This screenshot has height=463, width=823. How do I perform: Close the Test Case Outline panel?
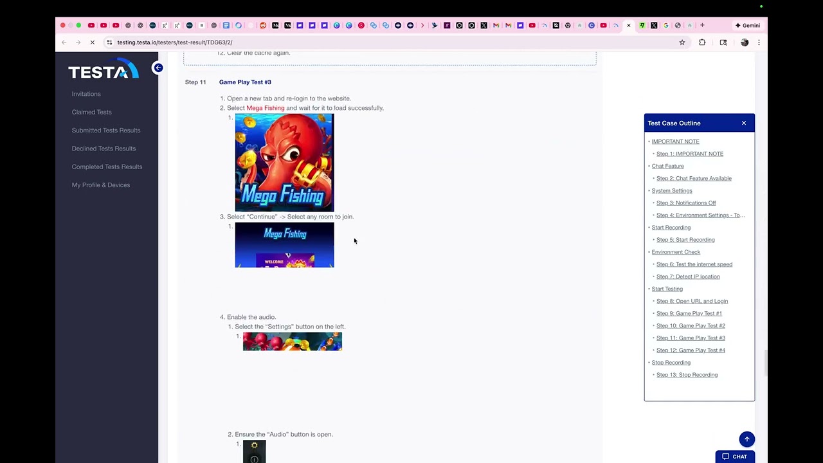(x=744, y=123)
